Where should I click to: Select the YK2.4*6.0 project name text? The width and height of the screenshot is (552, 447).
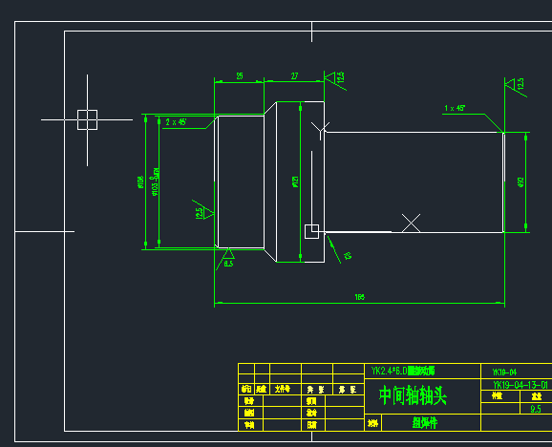pyautogui.click(x=403, y=371)
